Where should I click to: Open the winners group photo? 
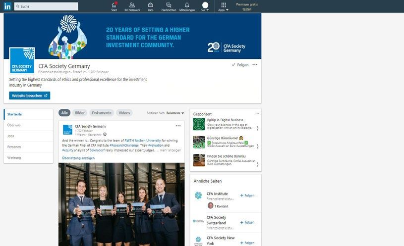tap(121, 204)
